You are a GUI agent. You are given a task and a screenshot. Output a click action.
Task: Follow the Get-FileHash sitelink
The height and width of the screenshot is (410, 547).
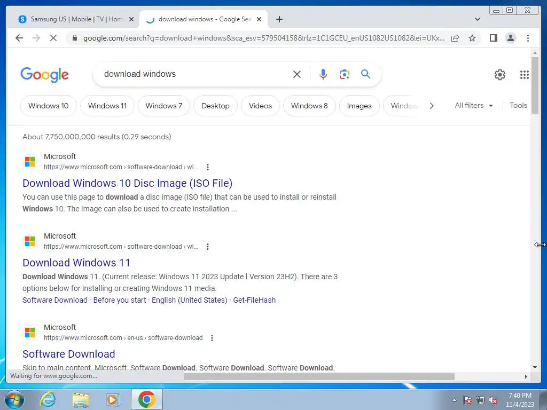coord(254,300)
